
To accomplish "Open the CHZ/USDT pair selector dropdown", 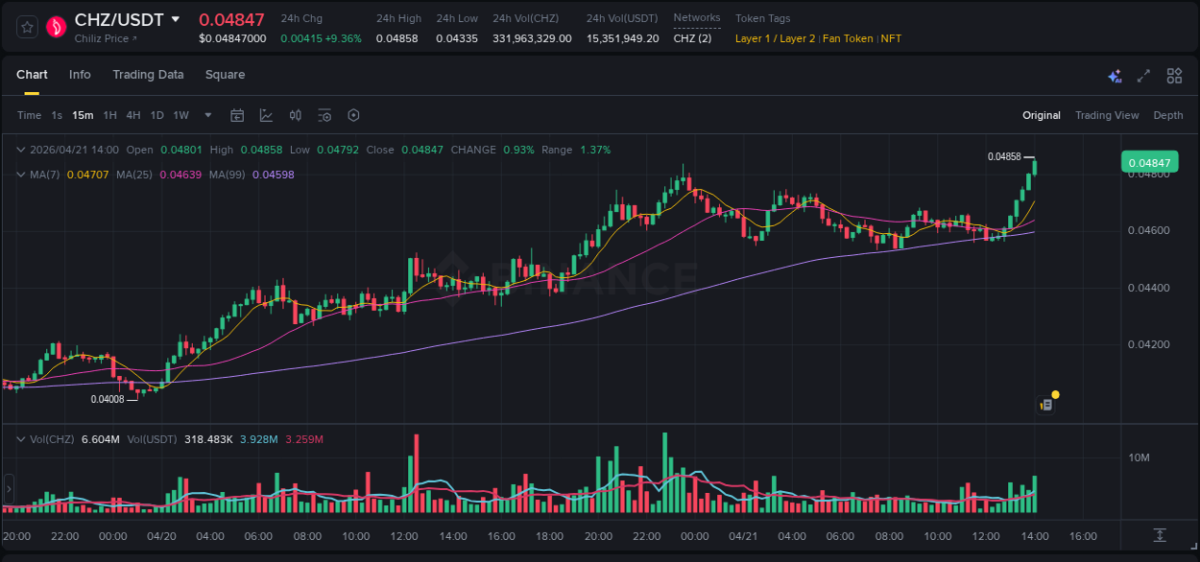I will (x=176, y=18).
